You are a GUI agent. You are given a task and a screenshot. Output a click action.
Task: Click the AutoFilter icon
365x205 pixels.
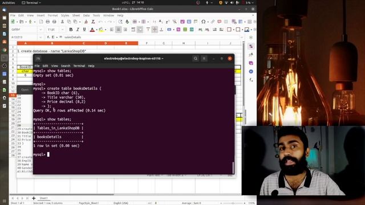[x=175, y=22]
